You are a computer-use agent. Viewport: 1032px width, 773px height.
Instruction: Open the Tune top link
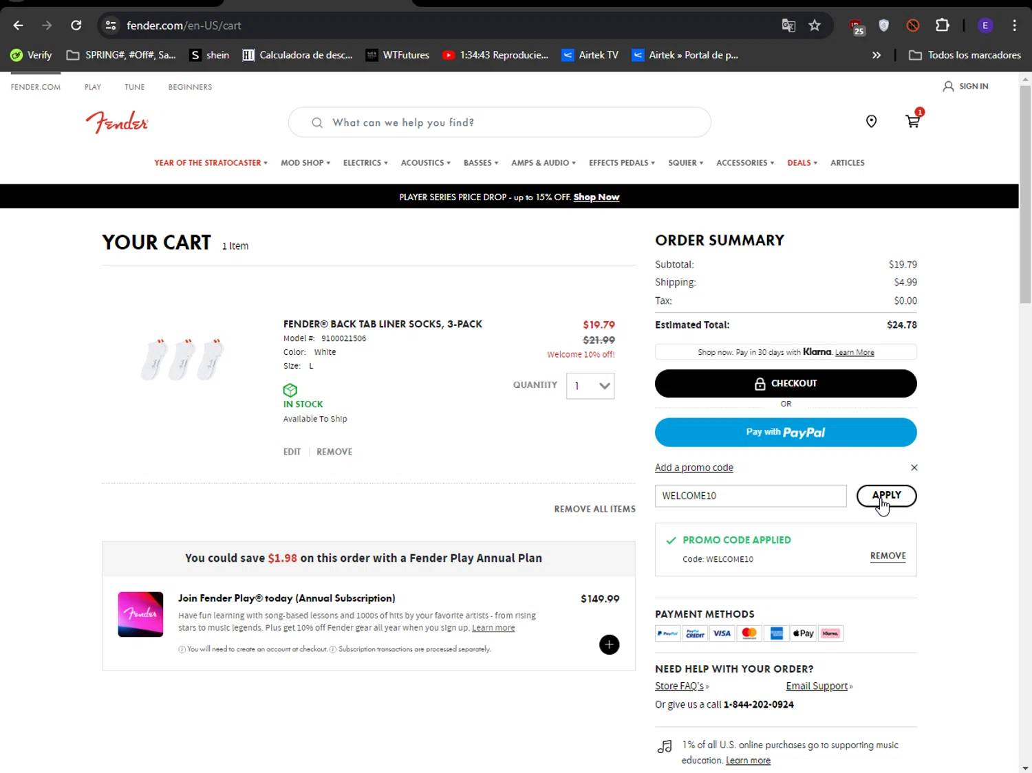click(135, 87)
